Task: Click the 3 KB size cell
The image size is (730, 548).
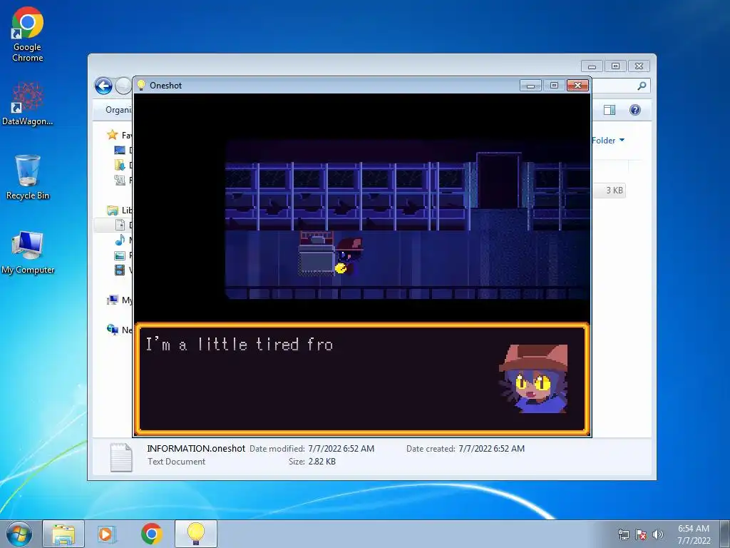Action: click(614, 190)
